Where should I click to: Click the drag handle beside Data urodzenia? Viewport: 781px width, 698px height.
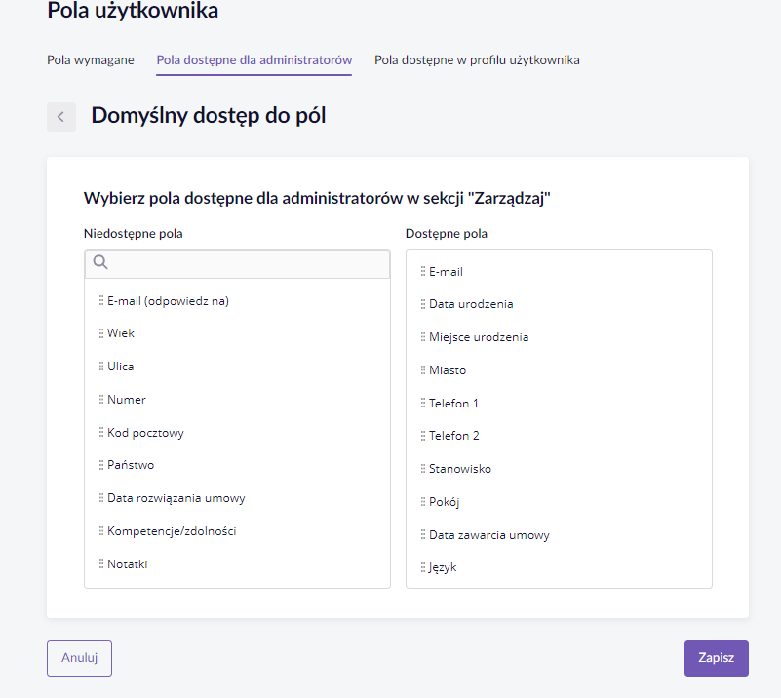tap(423, 304)
